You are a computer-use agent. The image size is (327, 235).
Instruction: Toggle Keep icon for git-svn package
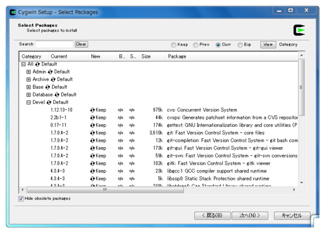[x=92, y=156]
